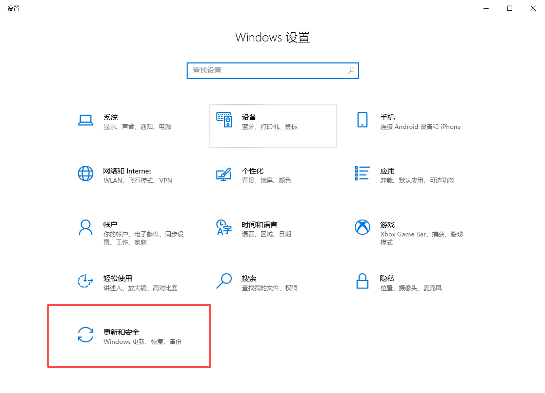
Task: Click the 设置 window title text
Action: [13, 9]
